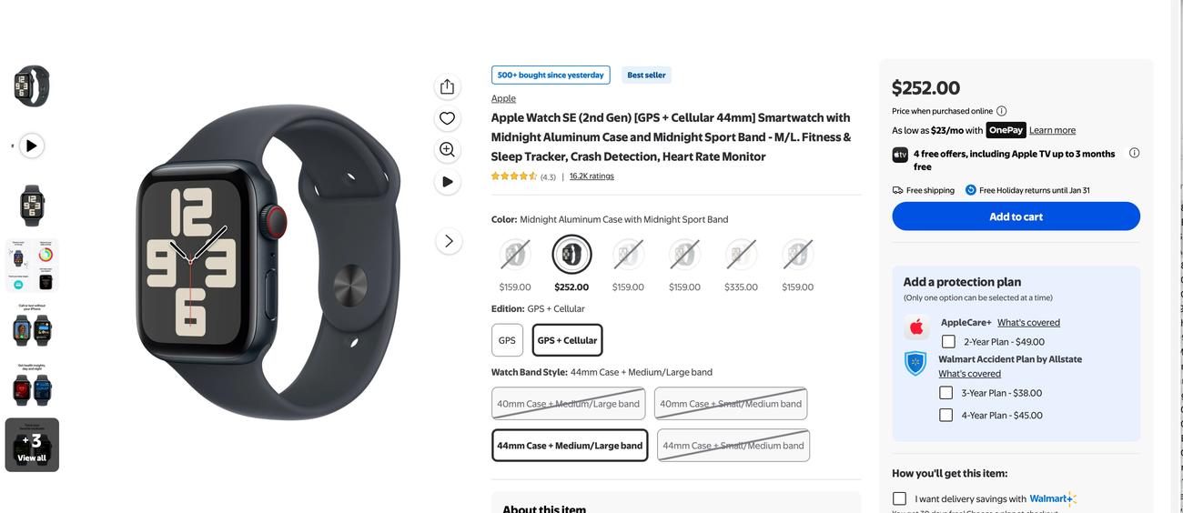Open the 16.2K ratings link
The height and width of the screenshot is (513, 1183).
(591, 176)
